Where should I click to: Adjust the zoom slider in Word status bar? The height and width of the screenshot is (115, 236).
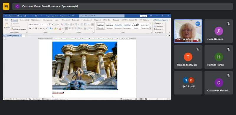(157, 99)
